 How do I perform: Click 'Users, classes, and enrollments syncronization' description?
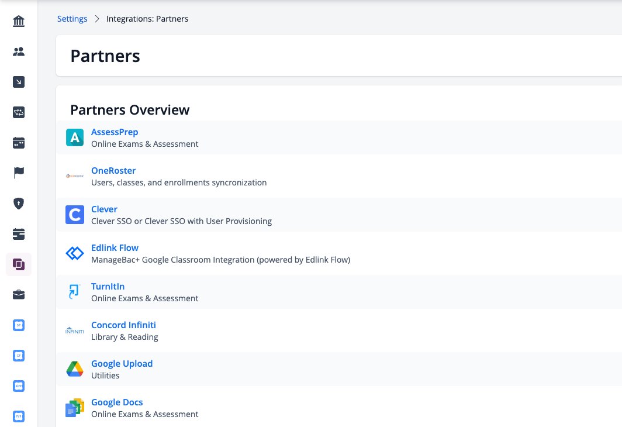[x=179, y=182]
